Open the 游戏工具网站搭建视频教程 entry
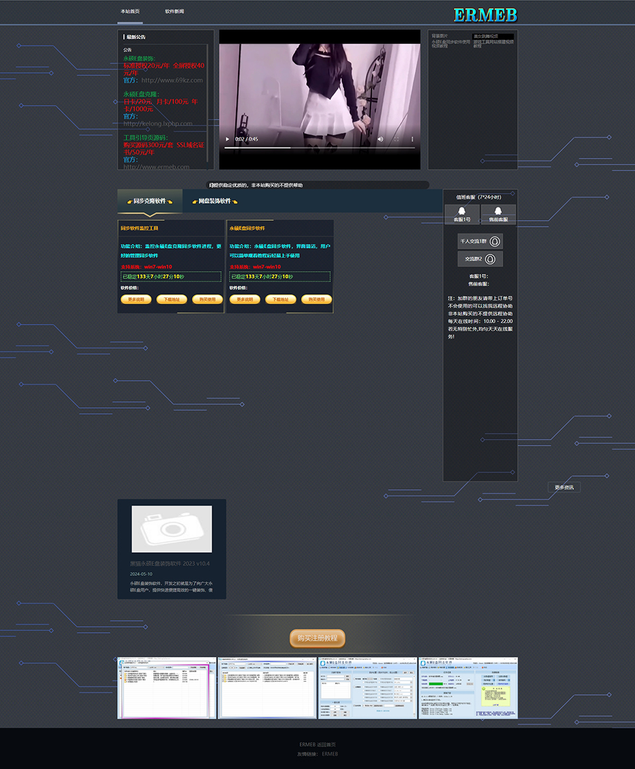635x769 pixels. 493,44
